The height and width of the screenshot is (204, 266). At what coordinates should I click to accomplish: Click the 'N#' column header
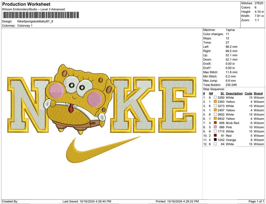point(211,93)
